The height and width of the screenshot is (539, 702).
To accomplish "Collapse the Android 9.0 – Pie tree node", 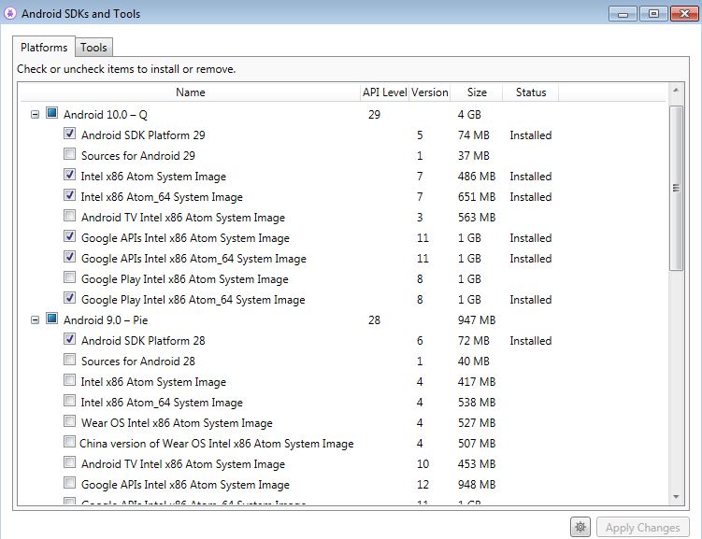I will point(35,320).
